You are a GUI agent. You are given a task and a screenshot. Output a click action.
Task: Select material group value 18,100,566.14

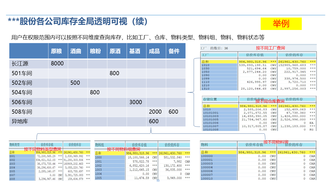[x=138, y=157]
